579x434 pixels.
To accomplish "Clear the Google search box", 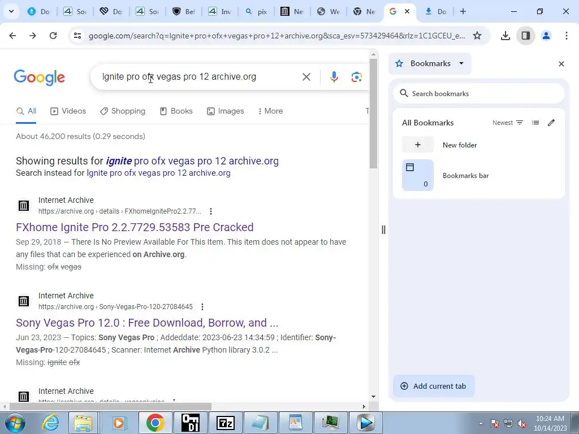I will click(306, 77).
